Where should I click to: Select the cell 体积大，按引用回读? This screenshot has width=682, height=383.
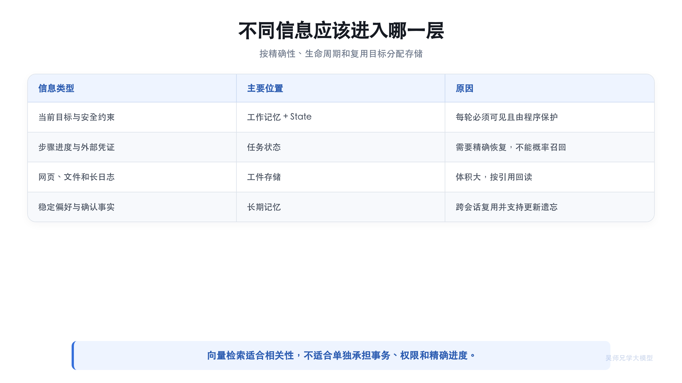tap(550, 177)
